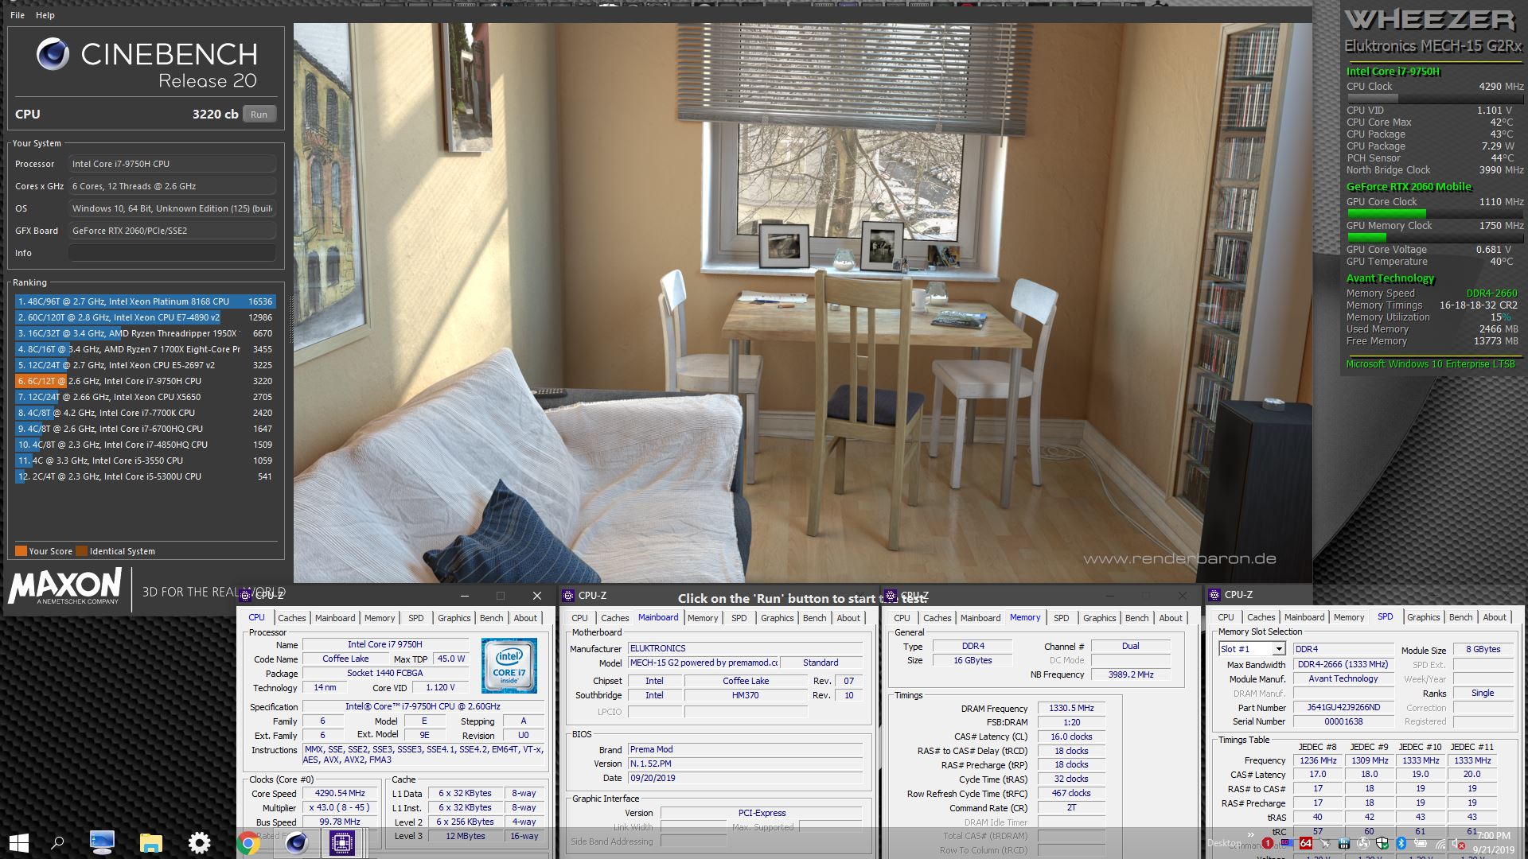Select ranking row Intel Core i7-7700K CPU
Image resolution: width=1528 pixels, height=859 pixels.
(145, 413)
